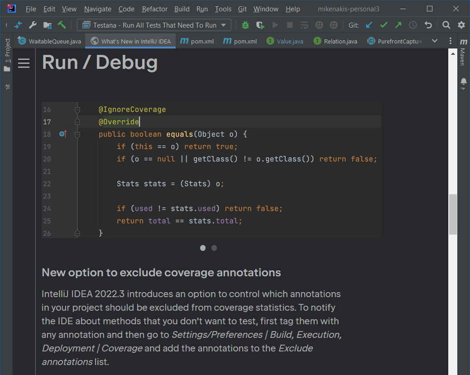Click Git Commit checkmark icon
Screen dimensions: 470x375
click(384, 25)
